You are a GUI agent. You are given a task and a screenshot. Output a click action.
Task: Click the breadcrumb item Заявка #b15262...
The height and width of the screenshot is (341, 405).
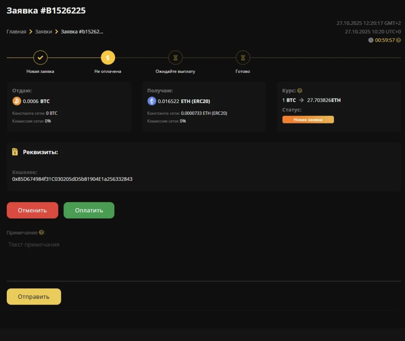pos(82,32)
